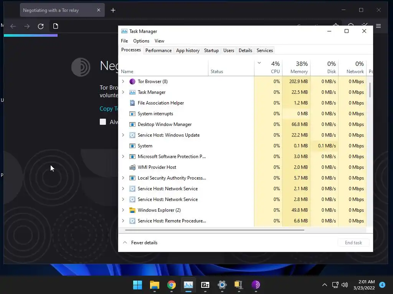
Task: Open Google Chrome from the taskbar
Action: point(172,285)
